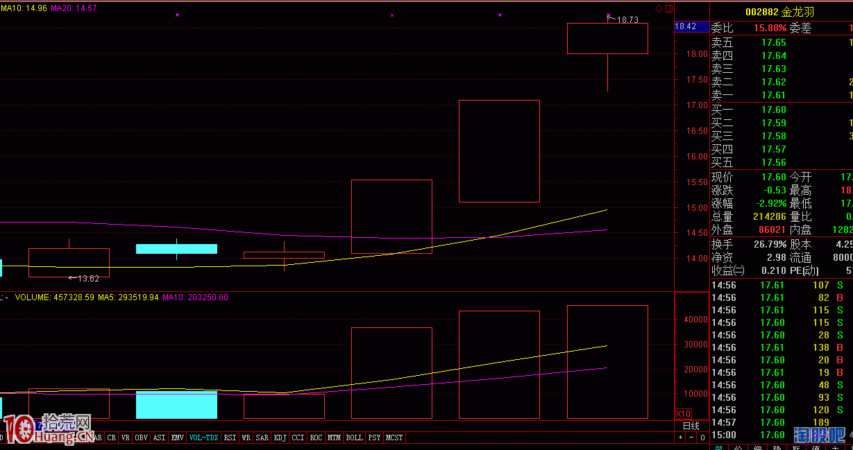Click the red diamond icon above chart
The height and width of the screenshot is (450, 853).
659,8
